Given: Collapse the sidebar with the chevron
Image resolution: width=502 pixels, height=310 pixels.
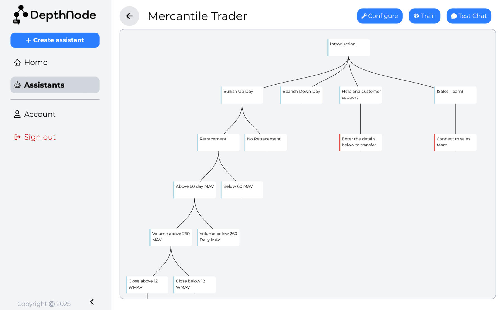Looking at the screenshot, I should coord(92,302).
